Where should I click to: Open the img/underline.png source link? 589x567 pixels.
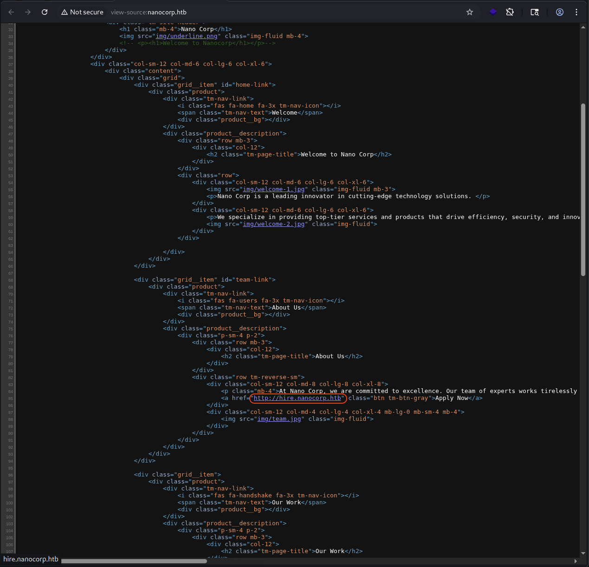click(x=186, y=36)
